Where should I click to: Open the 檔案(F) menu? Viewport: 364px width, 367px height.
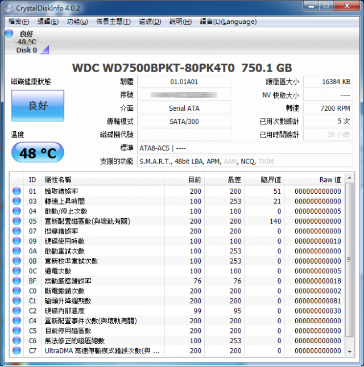click(19, 22)
